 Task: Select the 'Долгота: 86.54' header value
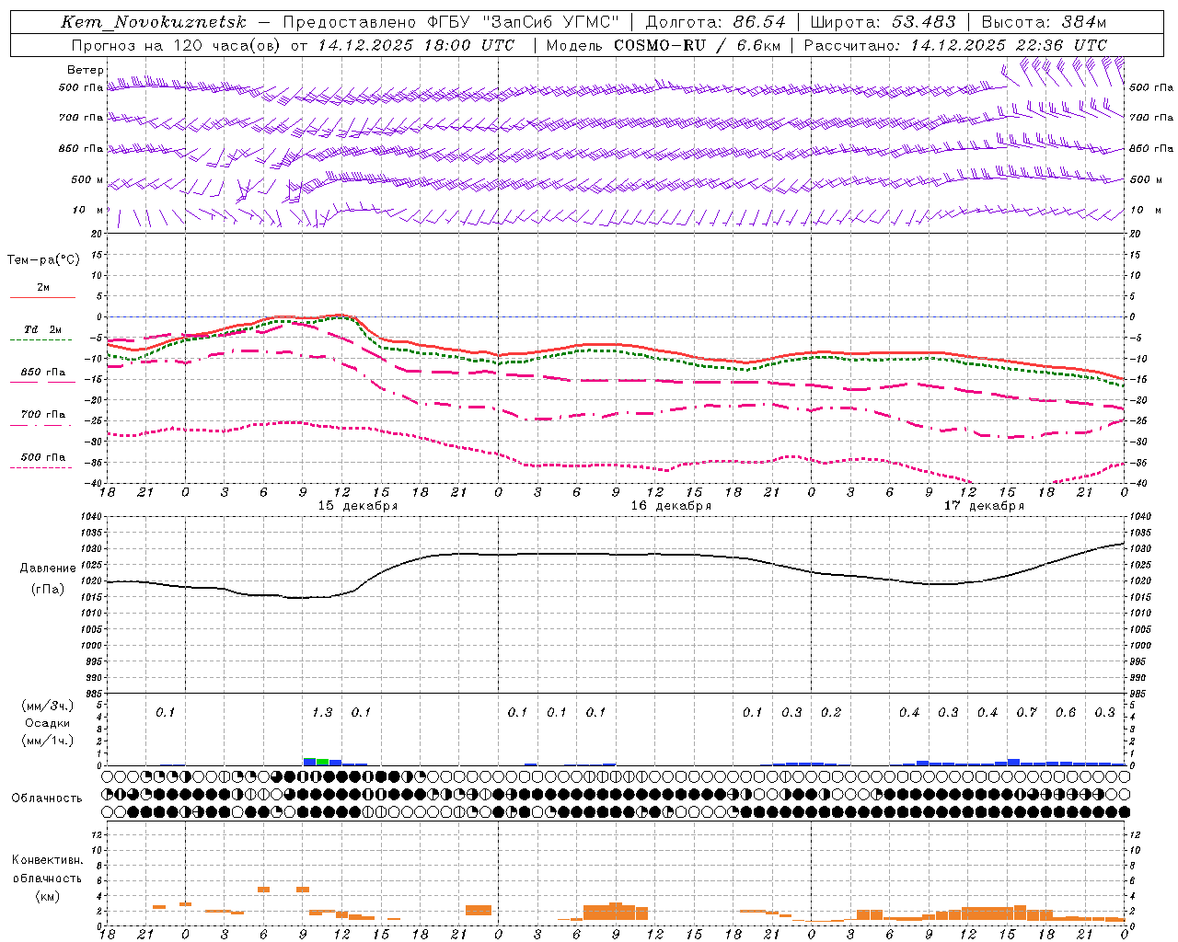point(716,22)
